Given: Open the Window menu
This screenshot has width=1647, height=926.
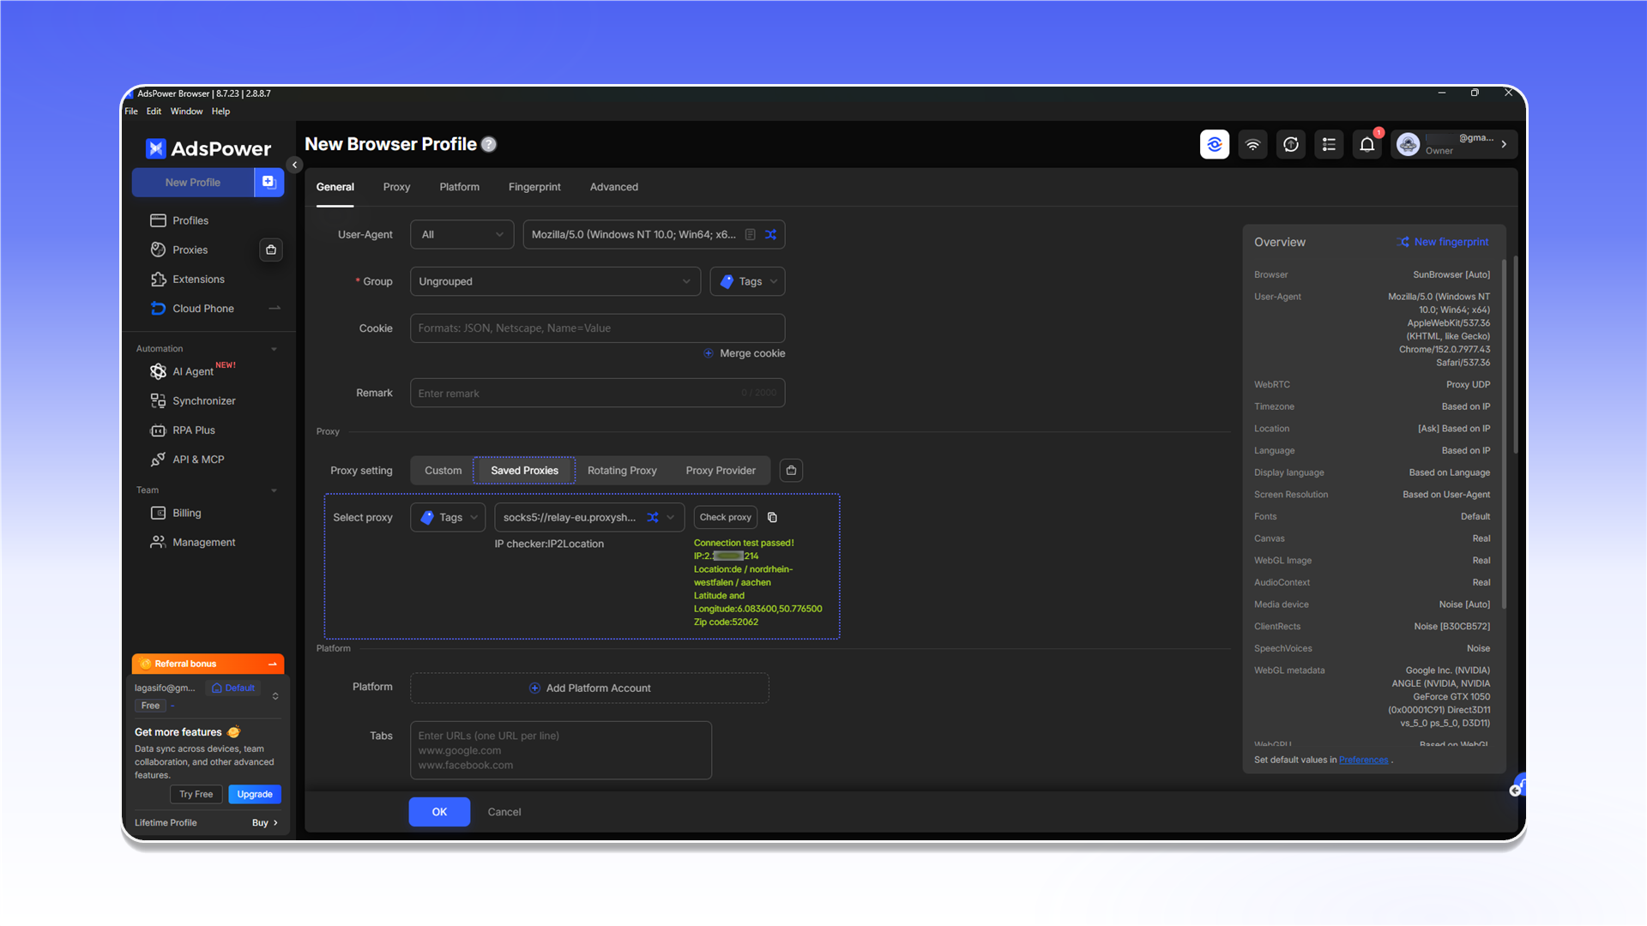Looking at the screenshot, I should click(186, 111).
